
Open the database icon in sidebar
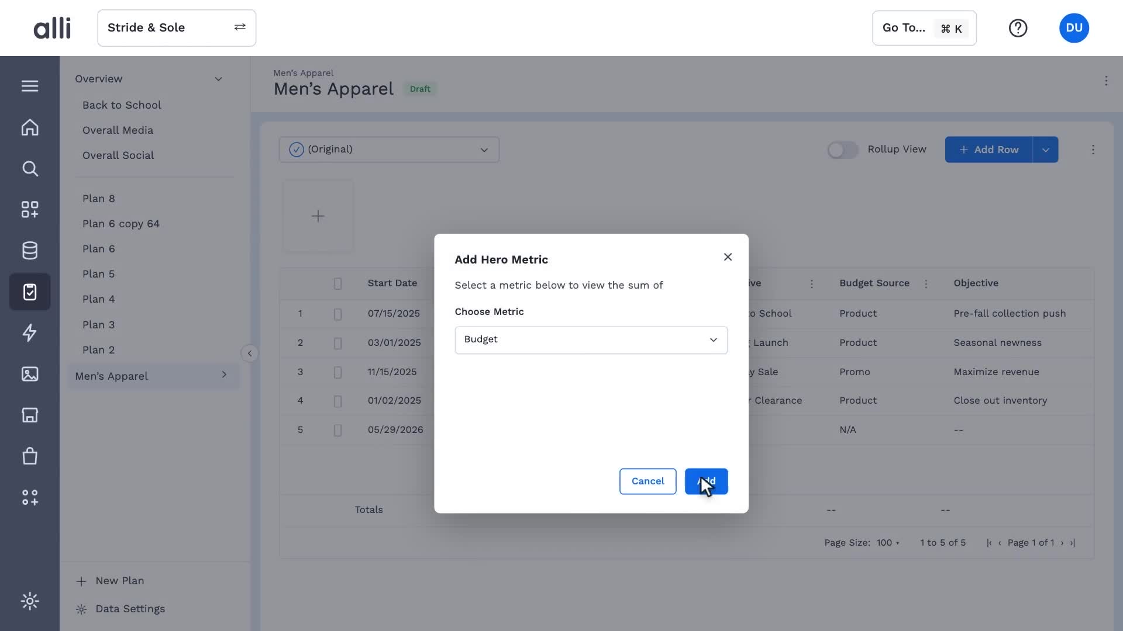[30, 251]
